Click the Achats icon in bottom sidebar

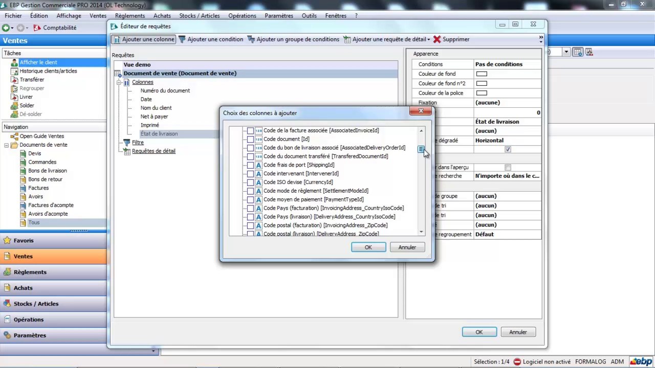pyautogui.click(x=7, y=288)
